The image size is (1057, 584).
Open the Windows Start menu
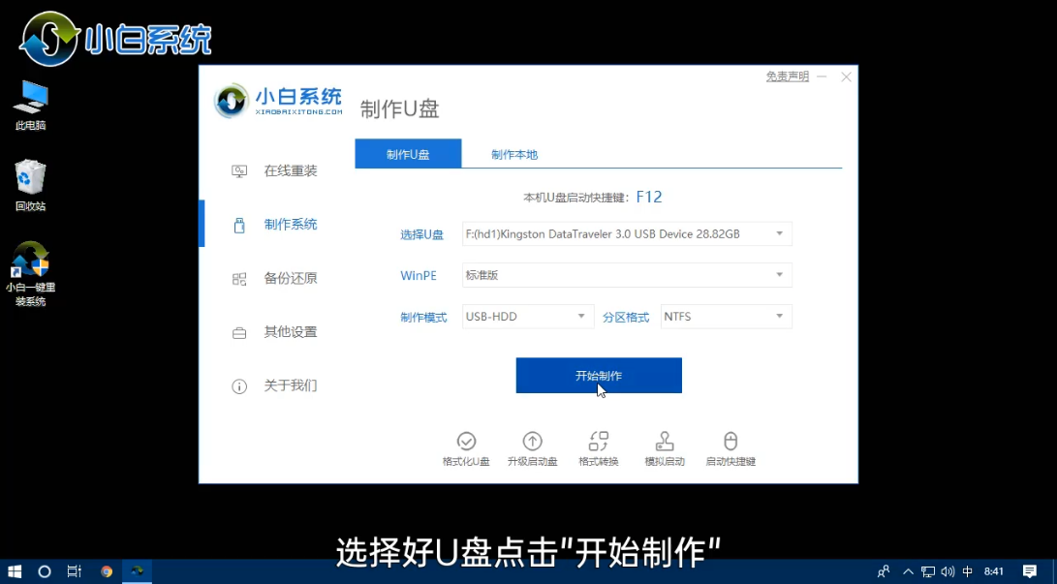point(15,571)
